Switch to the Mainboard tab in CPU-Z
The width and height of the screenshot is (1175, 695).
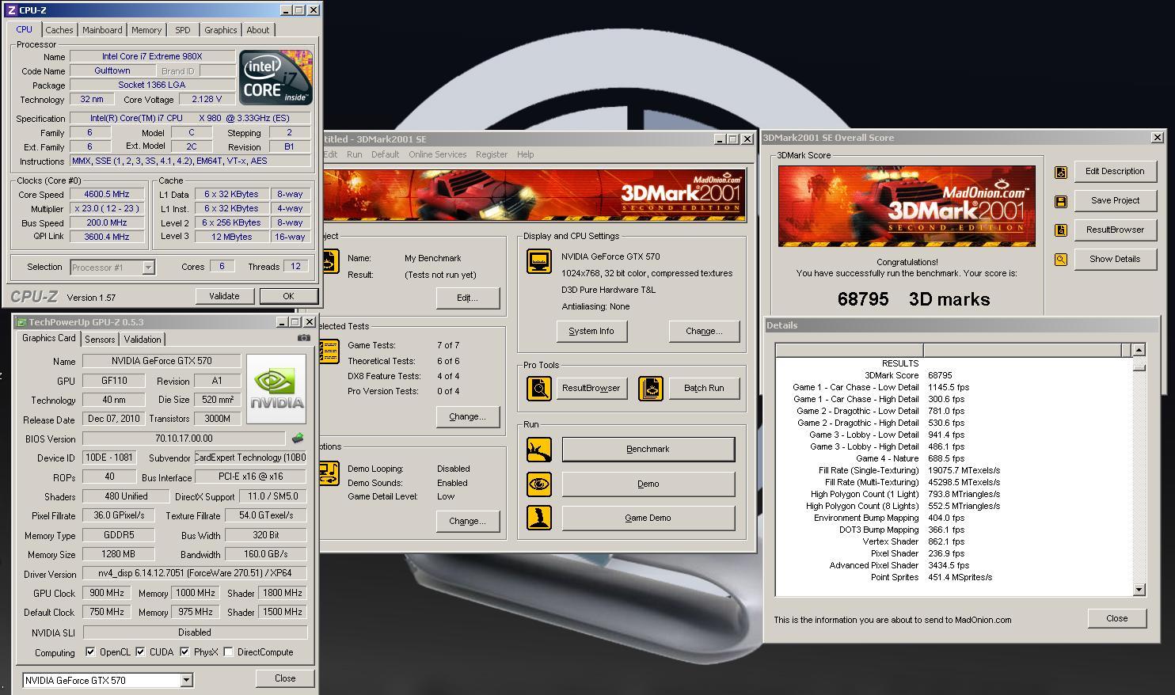pyautogui.click(x=102, y=30)
